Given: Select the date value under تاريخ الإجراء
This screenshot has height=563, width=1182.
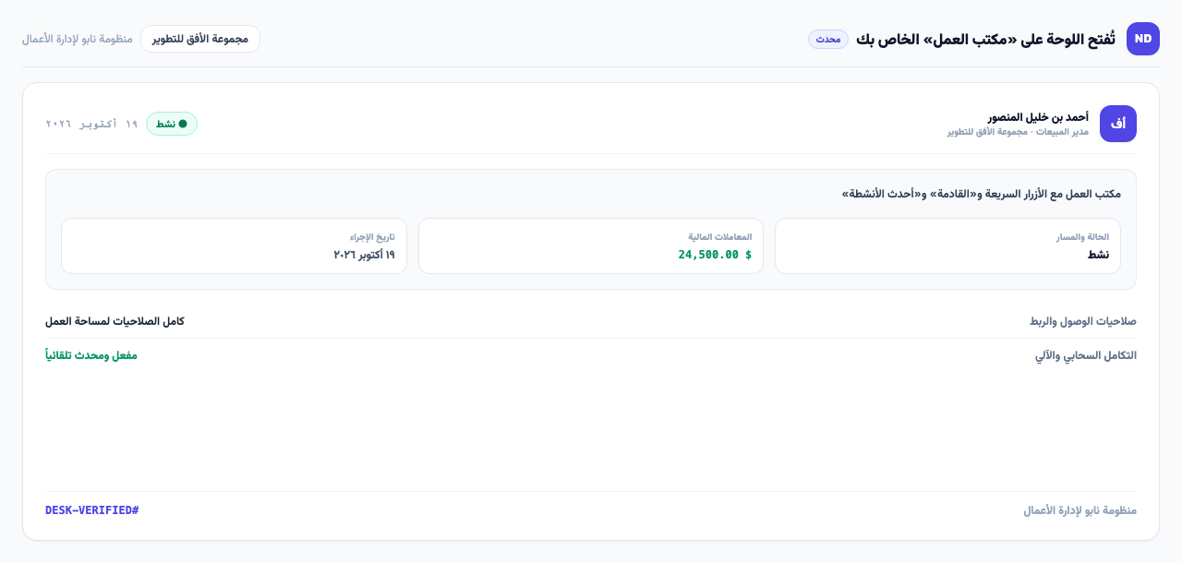Looking at the screenshot, I should pyautogui.click(x=364, y=255).
